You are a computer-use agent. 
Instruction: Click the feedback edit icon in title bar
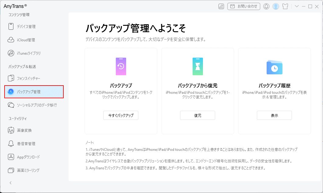point(221,6)
